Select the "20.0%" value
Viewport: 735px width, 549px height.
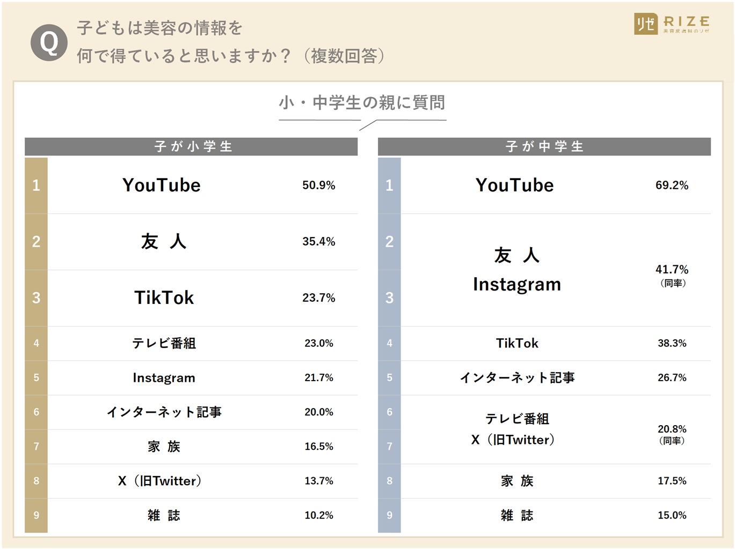click(319, 412)
